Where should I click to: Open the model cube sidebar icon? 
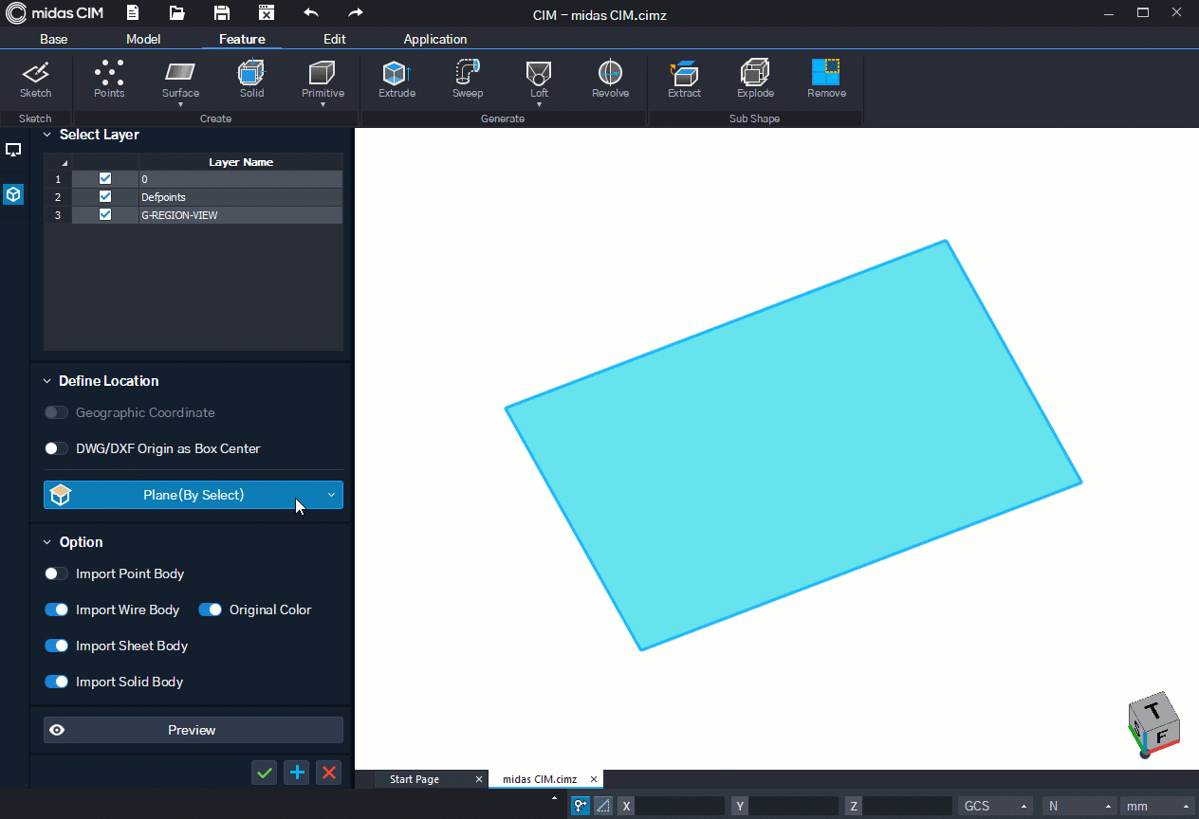pyautogui.click(x=13, y=194)
